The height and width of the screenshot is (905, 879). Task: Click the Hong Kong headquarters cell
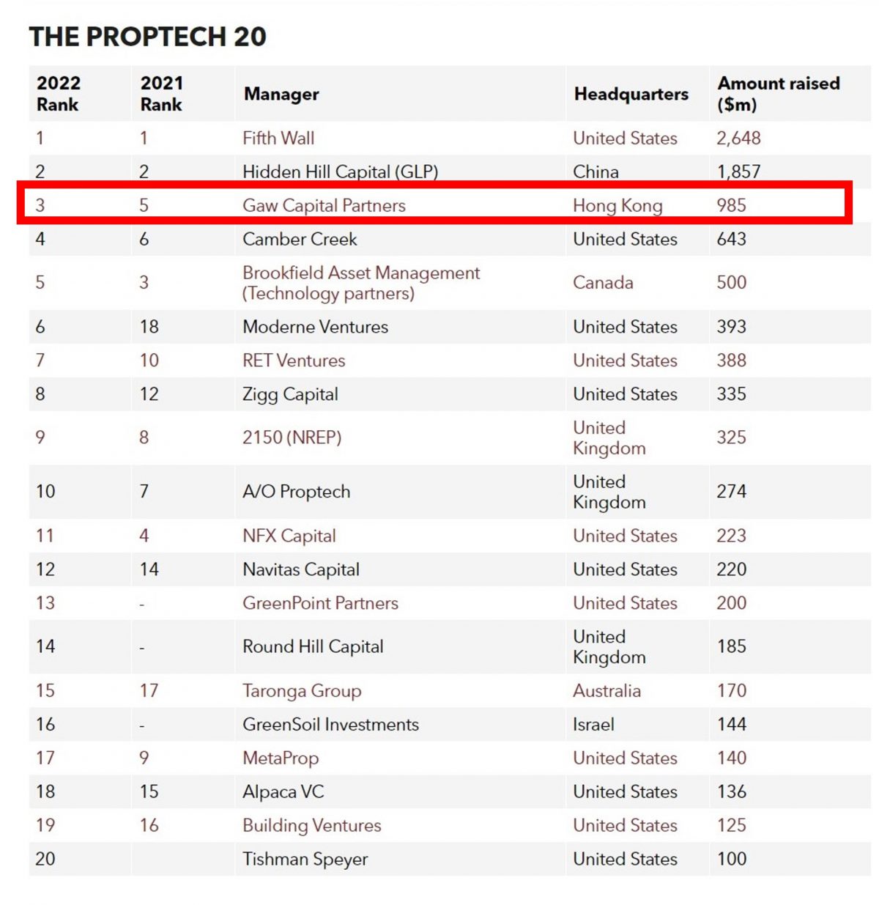[617, 206]
